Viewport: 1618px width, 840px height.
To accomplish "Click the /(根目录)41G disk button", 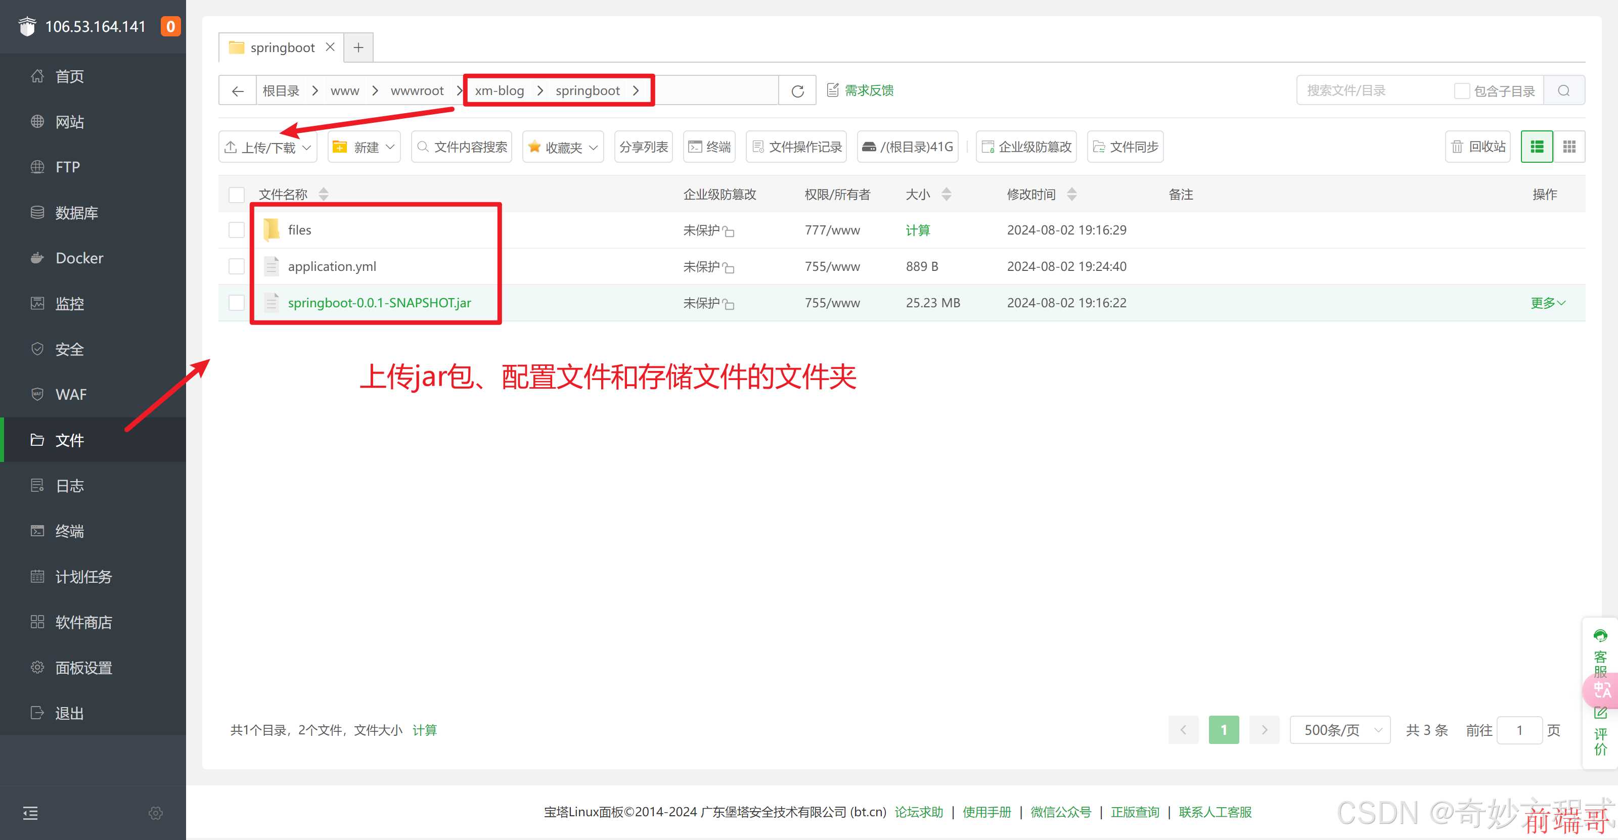I will point(908,147).
